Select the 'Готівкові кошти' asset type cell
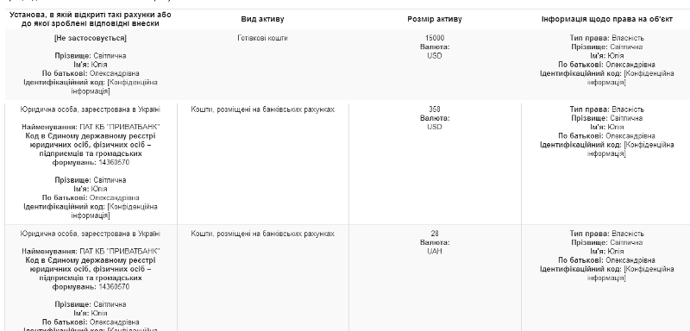The image size is (690, 331). [262, 38]
